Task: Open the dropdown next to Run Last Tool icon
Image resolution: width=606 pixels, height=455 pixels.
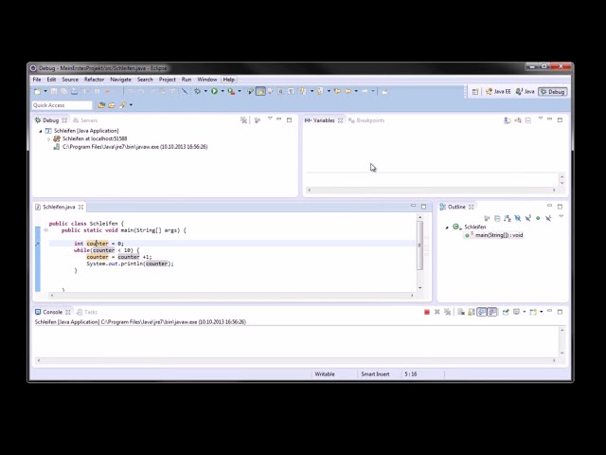Action: pos(240,91)
